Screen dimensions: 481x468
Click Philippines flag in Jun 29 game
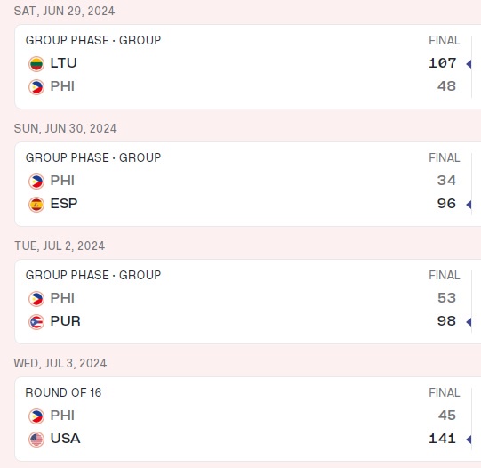36,87
